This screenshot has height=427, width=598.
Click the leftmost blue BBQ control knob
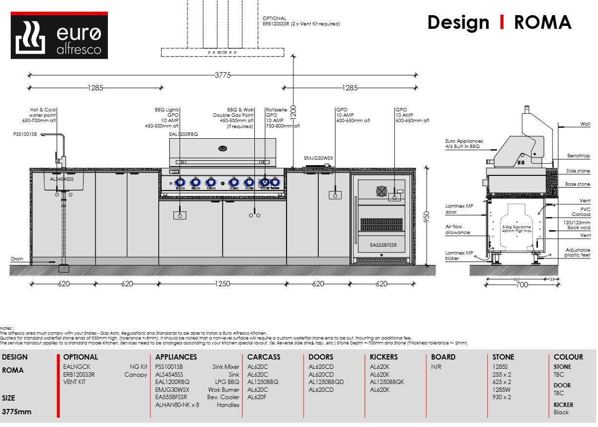pyautogui.click(x=180, y=183)
